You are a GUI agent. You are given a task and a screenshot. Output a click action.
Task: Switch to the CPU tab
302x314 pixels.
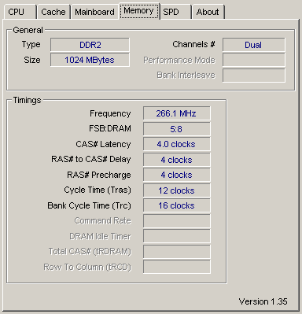(20, 12)
